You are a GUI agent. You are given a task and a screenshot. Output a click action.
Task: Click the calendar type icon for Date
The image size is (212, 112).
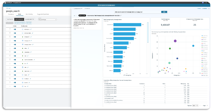(23, 67)
